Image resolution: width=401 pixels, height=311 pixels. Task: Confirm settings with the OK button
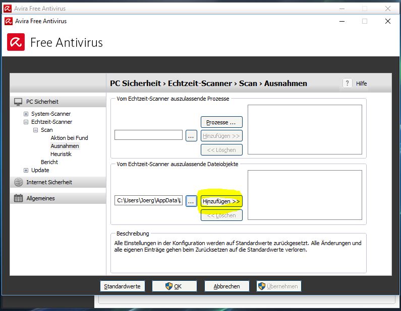[174, 286]
